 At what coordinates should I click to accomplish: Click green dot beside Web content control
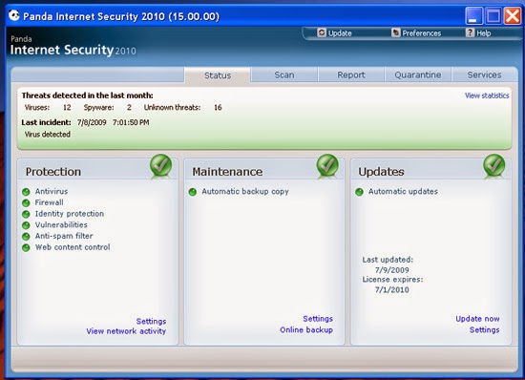(26, 247)
